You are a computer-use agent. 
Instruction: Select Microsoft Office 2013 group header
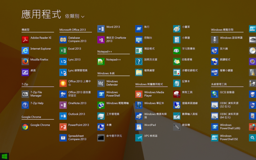[73, 30]
